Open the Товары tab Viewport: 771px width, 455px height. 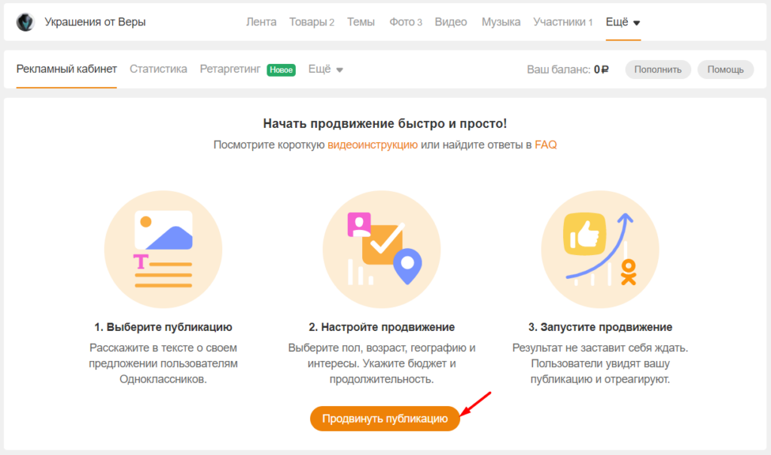311,22
